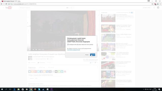Share via Odnoklassniki icon
The height and width of the screenshot is (91, 162).
pos(32,72)
